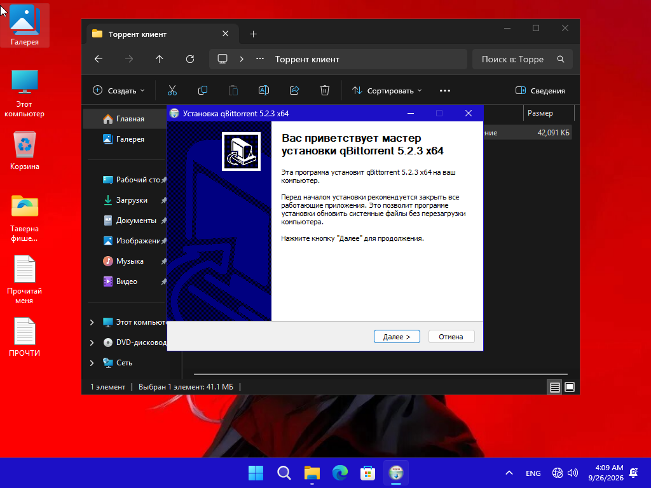Switch to details list view
651x488 pixels.
(x=554, y=387)
